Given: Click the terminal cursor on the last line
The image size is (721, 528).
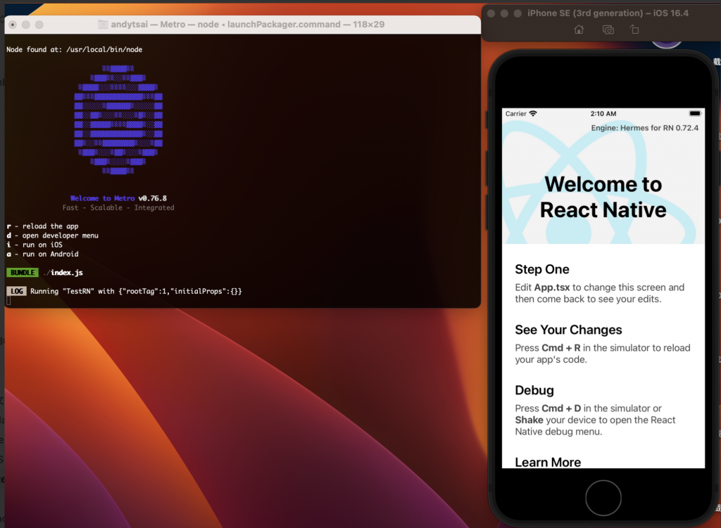Looking at the screenshot, I should [x=8, y=301].
